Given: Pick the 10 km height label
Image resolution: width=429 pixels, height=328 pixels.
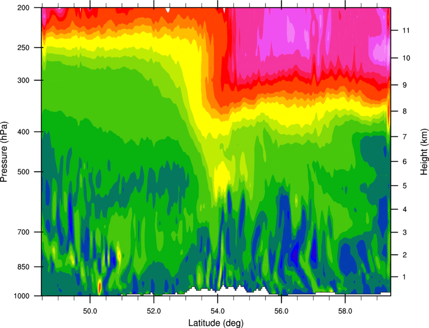Looking at the screenshot, I should [406, 58].
